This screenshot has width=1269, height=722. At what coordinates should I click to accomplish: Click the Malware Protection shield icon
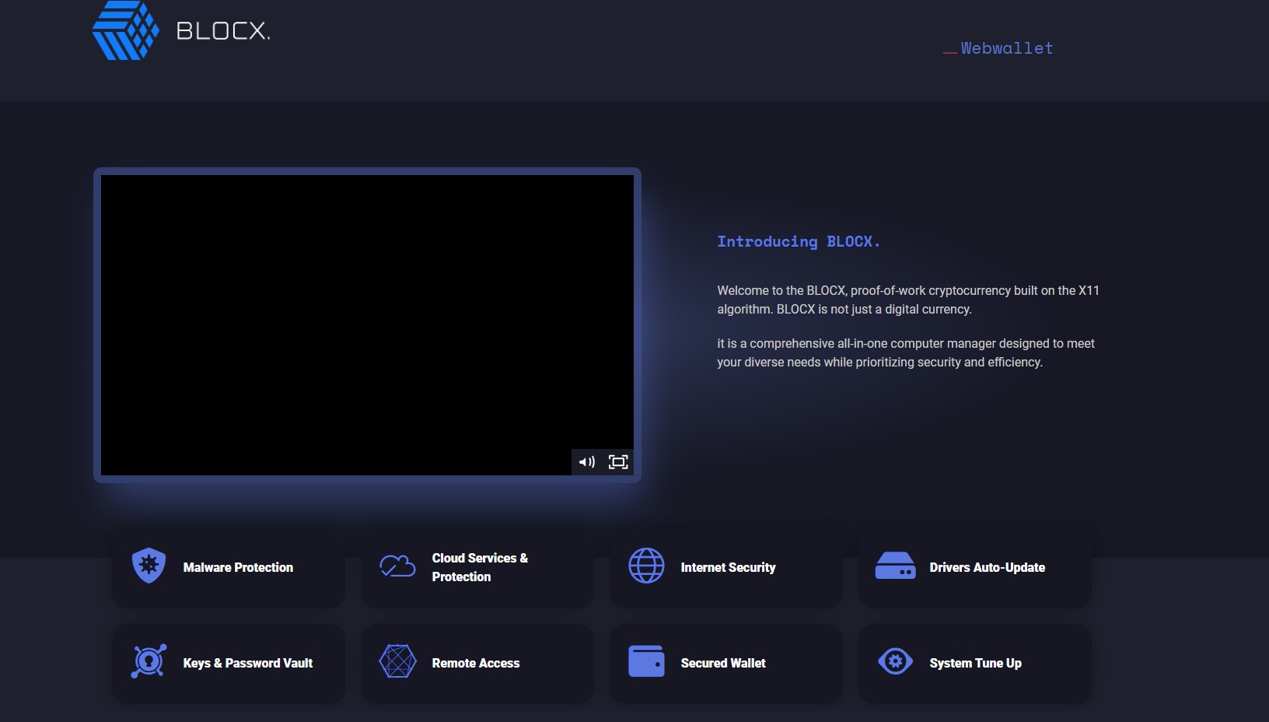(149, 566)
